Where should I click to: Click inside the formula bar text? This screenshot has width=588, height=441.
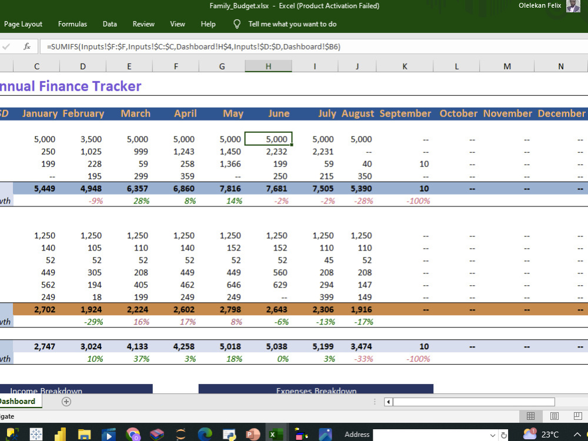(193, 46)
